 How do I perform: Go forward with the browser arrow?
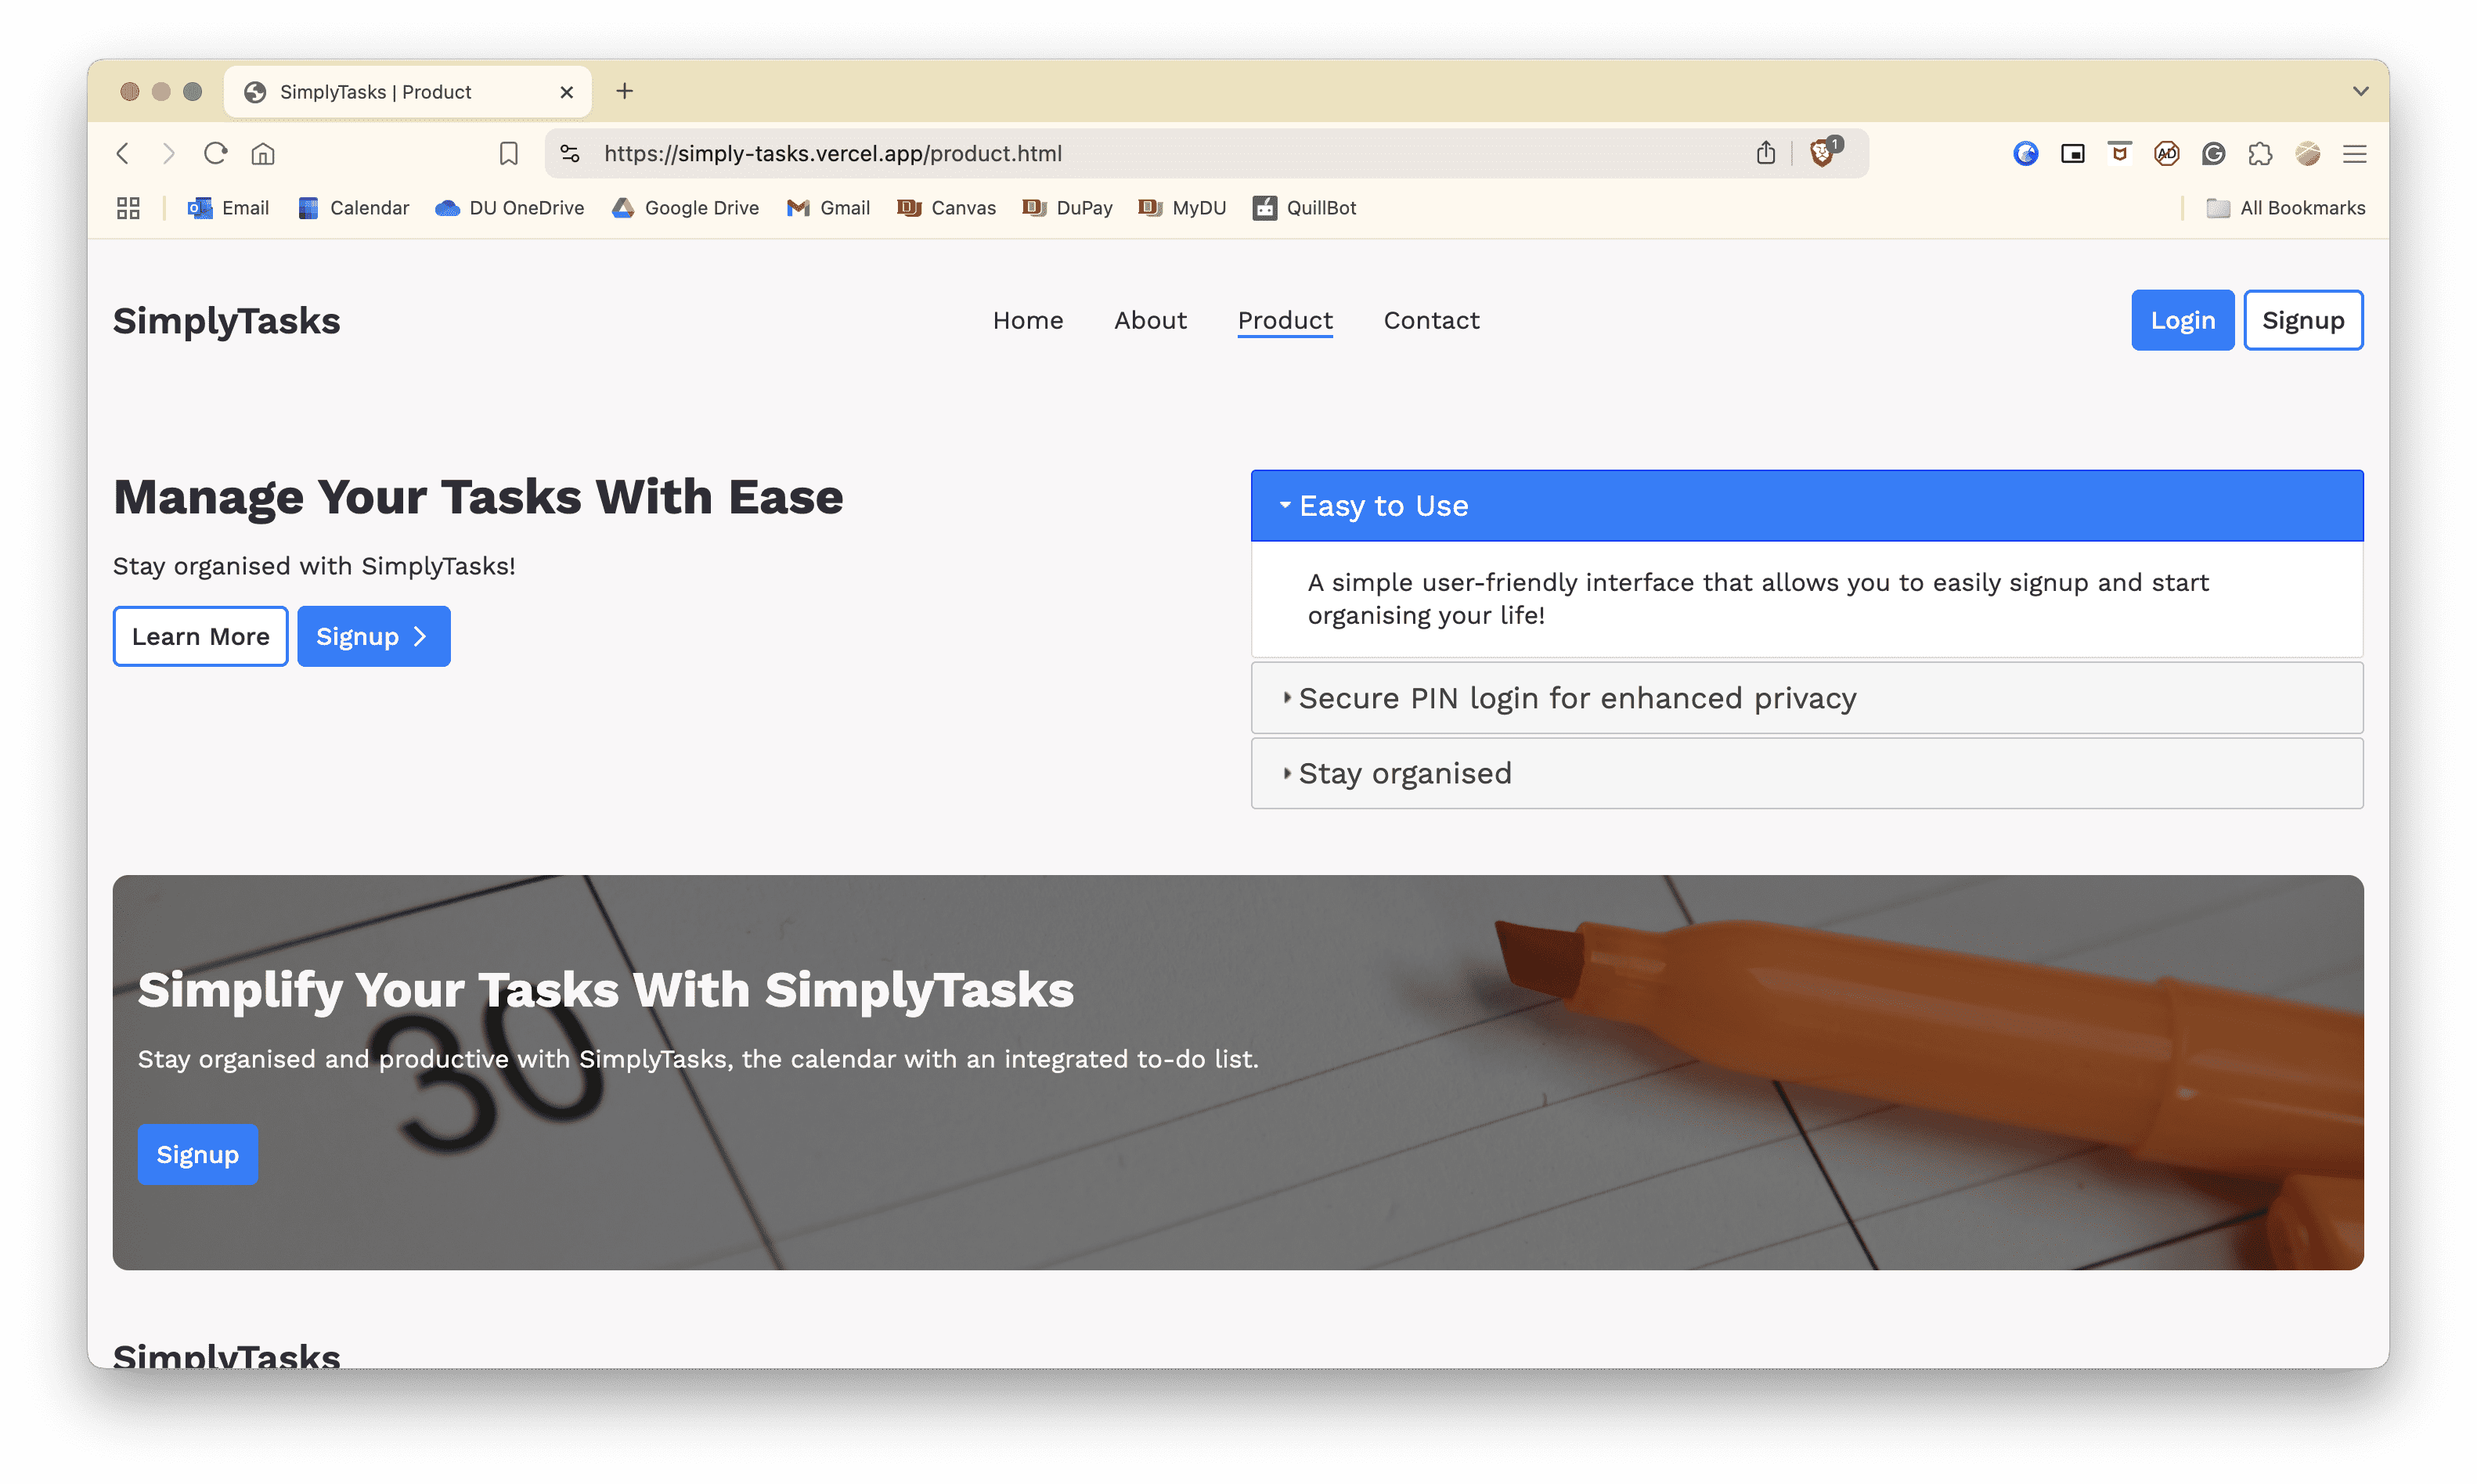click(169, 153)
